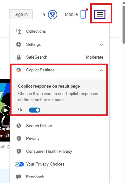This screenshot has width=125, height=183.
Task: Click the rewards points number 5
Action: tap(44, 15)
